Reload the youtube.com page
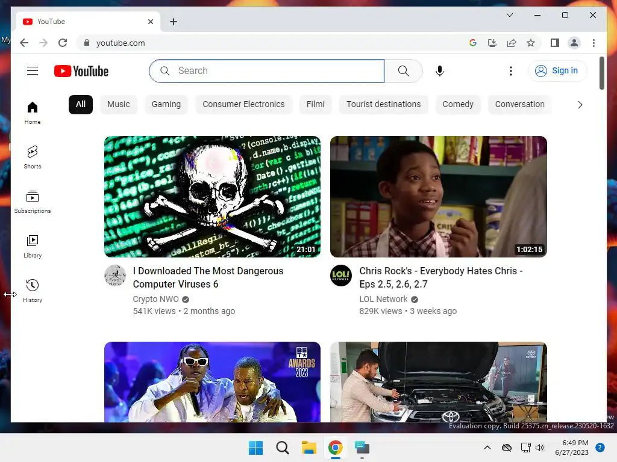The height and width of the screenshot is (462, 617). pyautogui.click(x=63, y=43)
